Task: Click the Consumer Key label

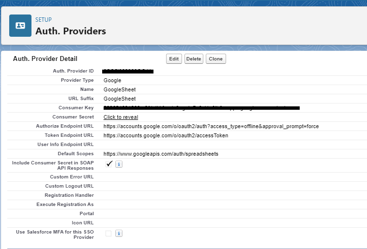Action: tap(76, 107)
